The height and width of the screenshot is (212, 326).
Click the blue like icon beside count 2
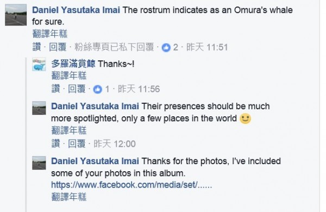[166, 48]
